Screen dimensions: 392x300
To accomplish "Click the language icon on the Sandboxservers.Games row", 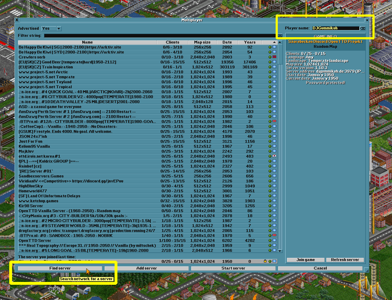I will pos(274,176).
